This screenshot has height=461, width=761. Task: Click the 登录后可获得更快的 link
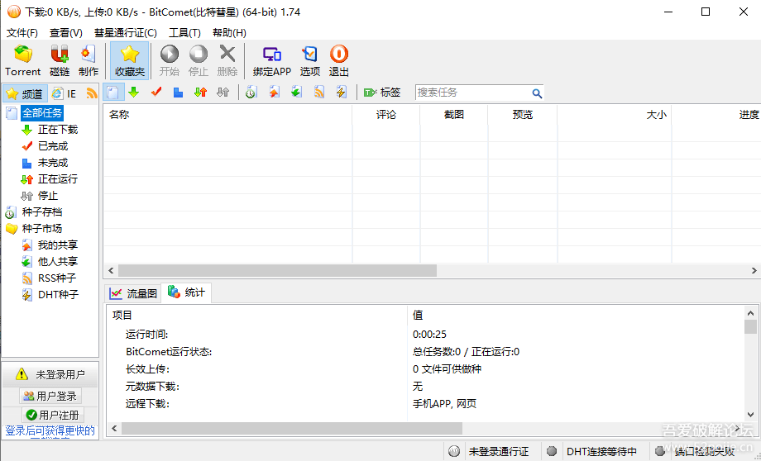click(x=50, y=431)
